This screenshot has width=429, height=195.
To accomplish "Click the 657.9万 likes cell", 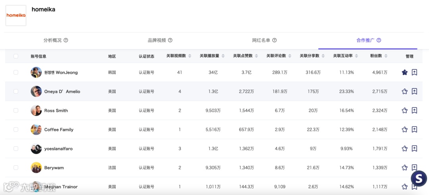I will click(x=246, y=130).
